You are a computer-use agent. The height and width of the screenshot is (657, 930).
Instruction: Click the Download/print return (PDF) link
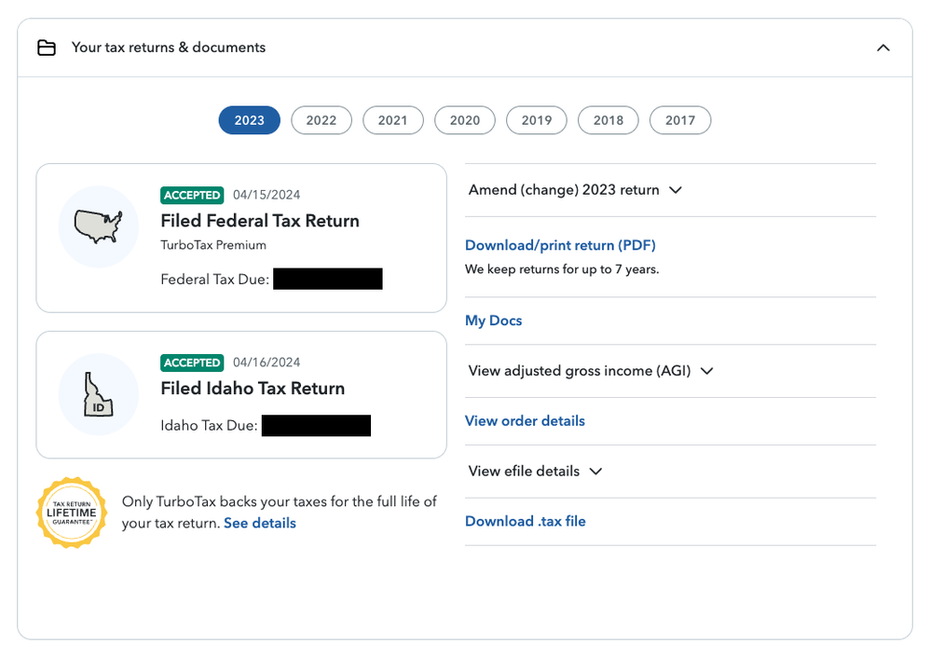point(560,244)
